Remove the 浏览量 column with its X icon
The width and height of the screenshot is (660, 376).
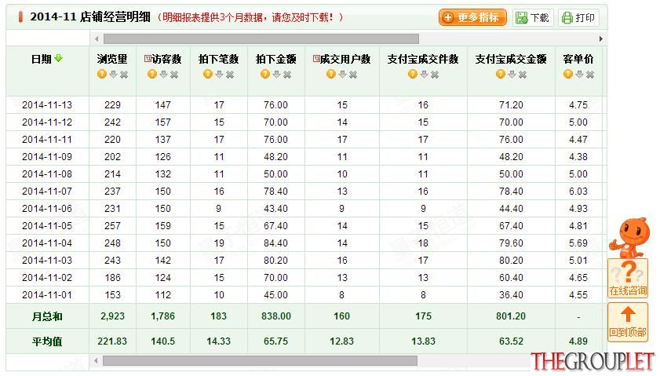point(124,75)
